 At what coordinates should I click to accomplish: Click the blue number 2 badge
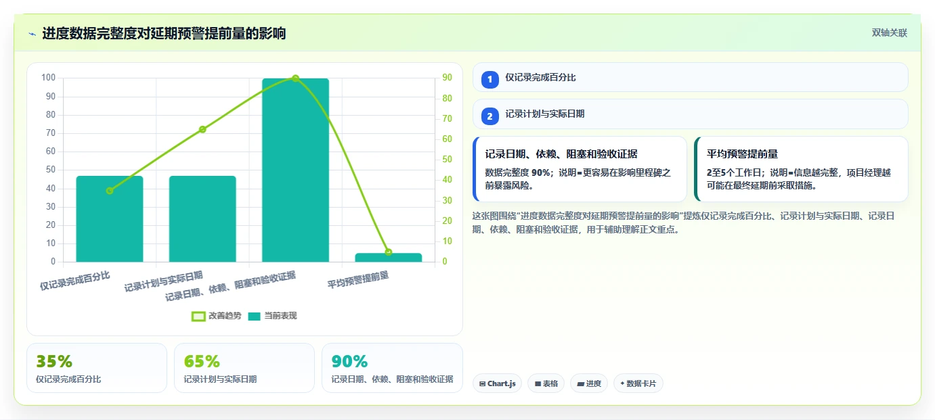[490, 116]
